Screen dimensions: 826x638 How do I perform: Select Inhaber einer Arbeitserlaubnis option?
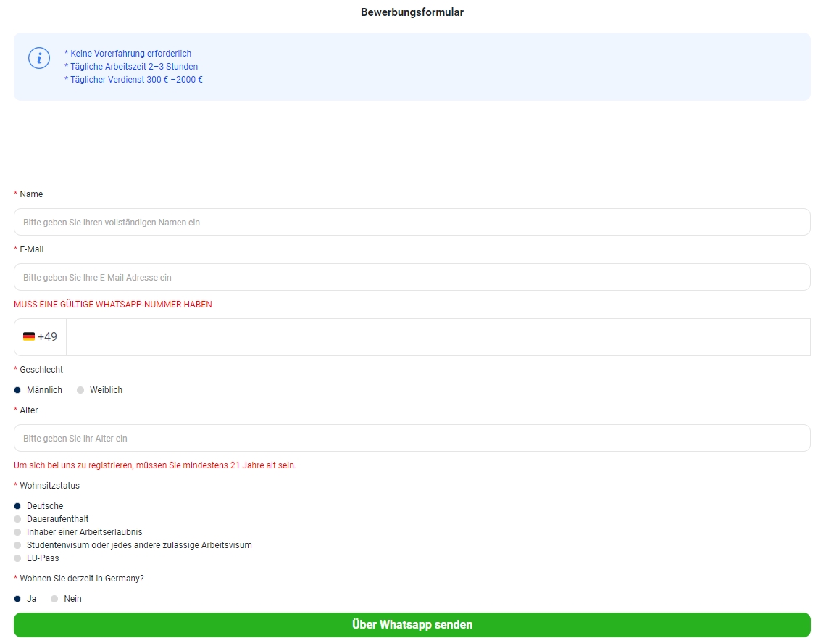coord(17,533)
